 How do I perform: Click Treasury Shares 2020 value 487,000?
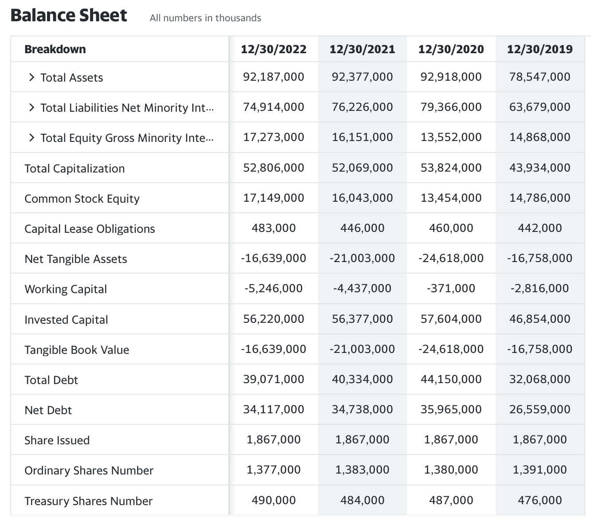(x=451, y=500)
